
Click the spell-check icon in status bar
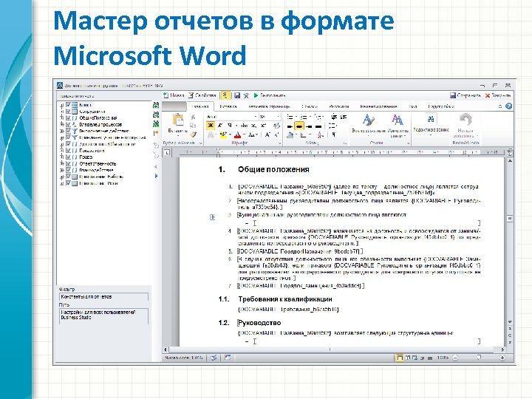pyautogui.click(x=214, y=358)
